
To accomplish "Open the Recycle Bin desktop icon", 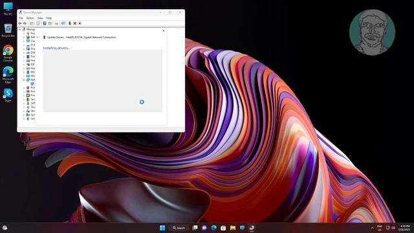I will pyautogui.click(x=8, y=30).
